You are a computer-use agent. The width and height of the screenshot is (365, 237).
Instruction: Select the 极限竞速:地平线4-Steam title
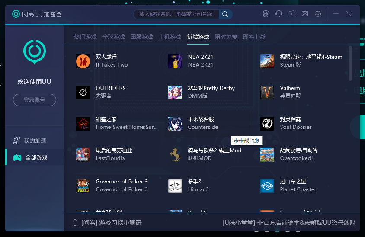point(311,57)
